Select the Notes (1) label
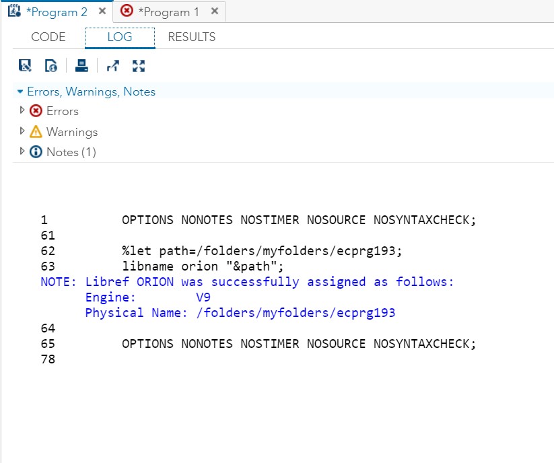This screenshot has height=463, width=554. [x=71, y=152]
